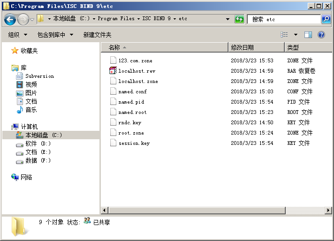Select drive 软件 (D:)
Screen dimensions: 334x241
point(38,143)
